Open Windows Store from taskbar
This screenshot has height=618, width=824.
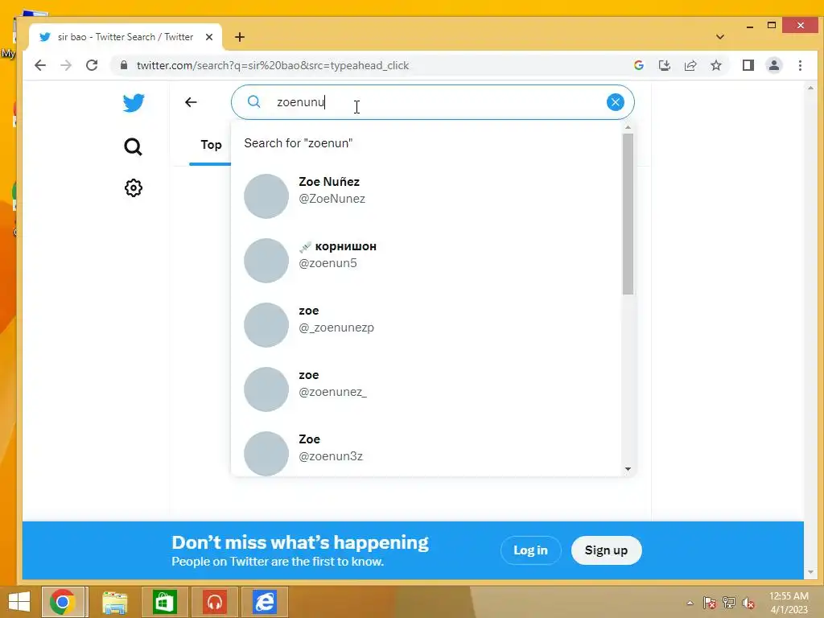pos(164,602)
